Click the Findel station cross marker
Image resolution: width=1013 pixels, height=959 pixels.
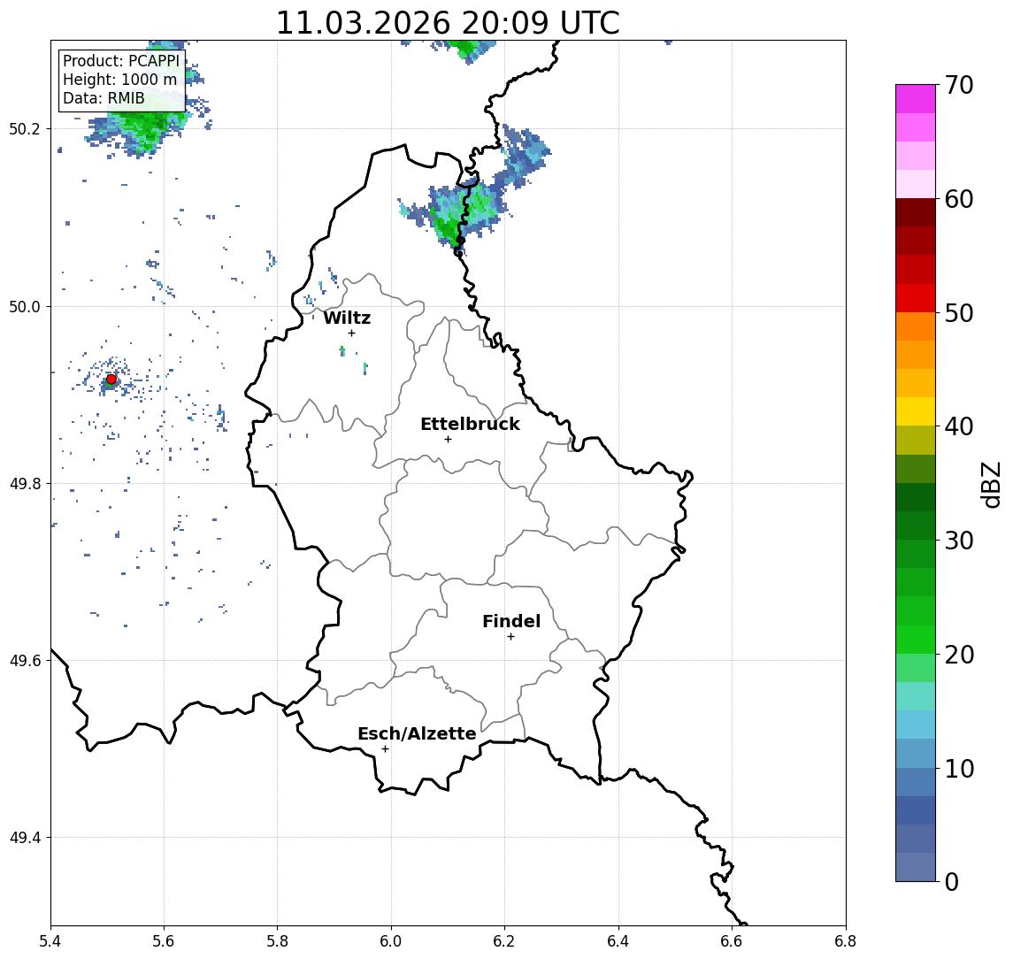[x=510, y=637]
